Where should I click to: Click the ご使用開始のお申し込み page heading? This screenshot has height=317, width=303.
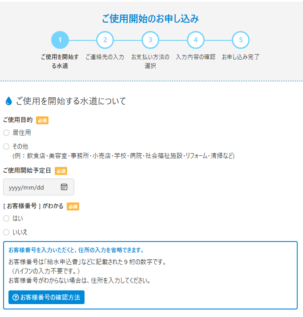click(150, 19)
